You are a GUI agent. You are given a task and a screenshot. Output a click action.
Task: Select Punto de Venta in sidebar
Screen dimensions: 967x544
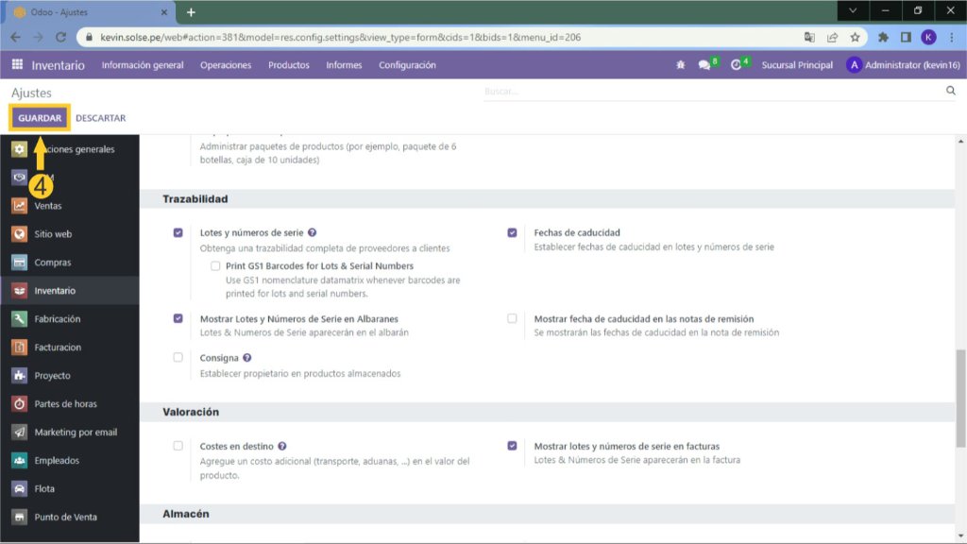[x=65, y=518]
